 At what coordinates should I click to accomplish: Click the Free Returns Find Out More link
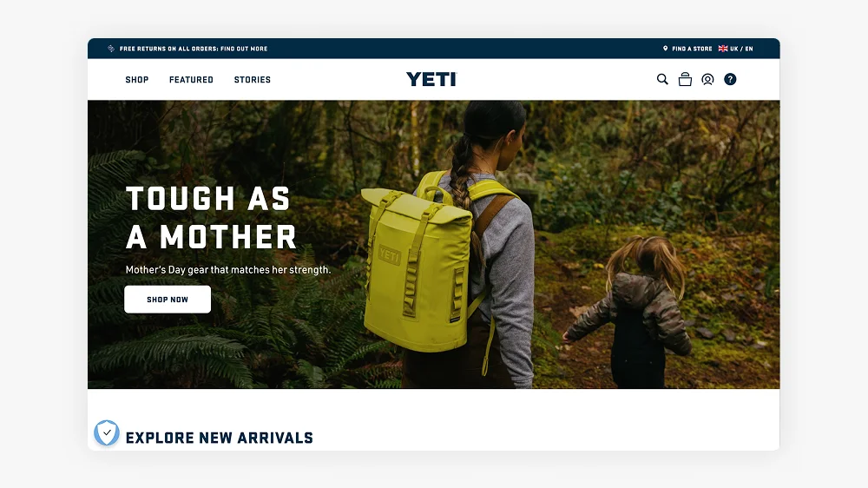194,49
